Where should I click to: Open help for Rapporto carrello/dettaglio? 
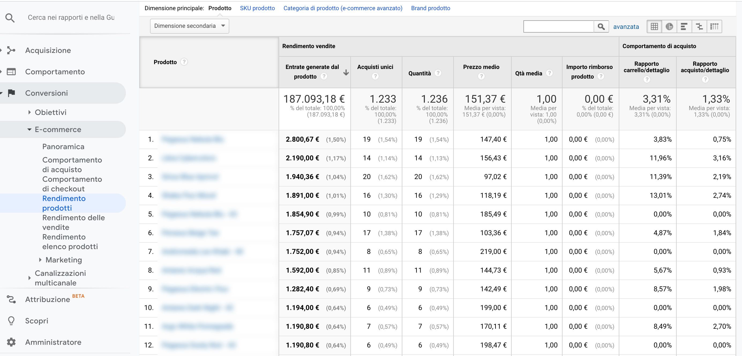point(647,79)
